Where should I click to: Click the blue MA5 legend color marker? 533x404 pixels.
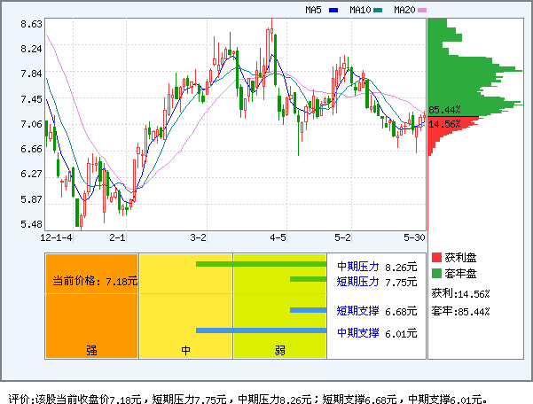pyautogui.click(x=333, y=11)
